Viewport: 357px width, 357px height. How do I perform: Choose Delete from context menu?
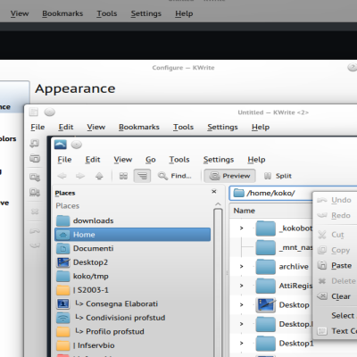(x=335, y=281)
